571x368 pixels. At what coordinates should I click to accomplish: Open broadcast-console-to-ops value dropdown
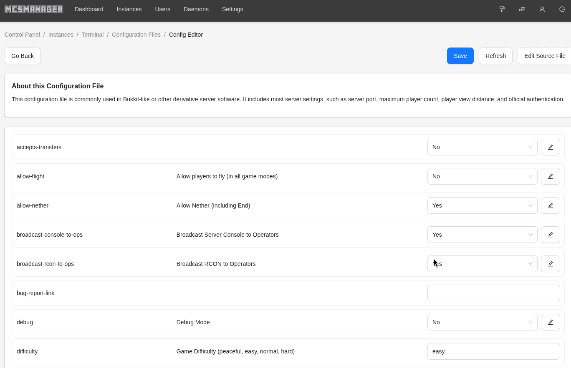tap(483, 235)
